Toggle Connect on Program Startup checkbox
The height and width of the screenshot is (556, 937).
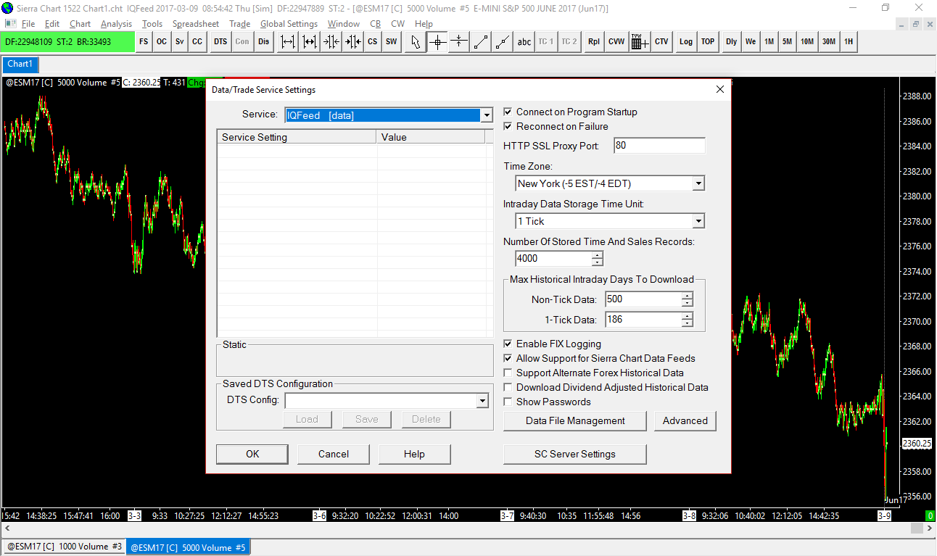tap(508, 112)
